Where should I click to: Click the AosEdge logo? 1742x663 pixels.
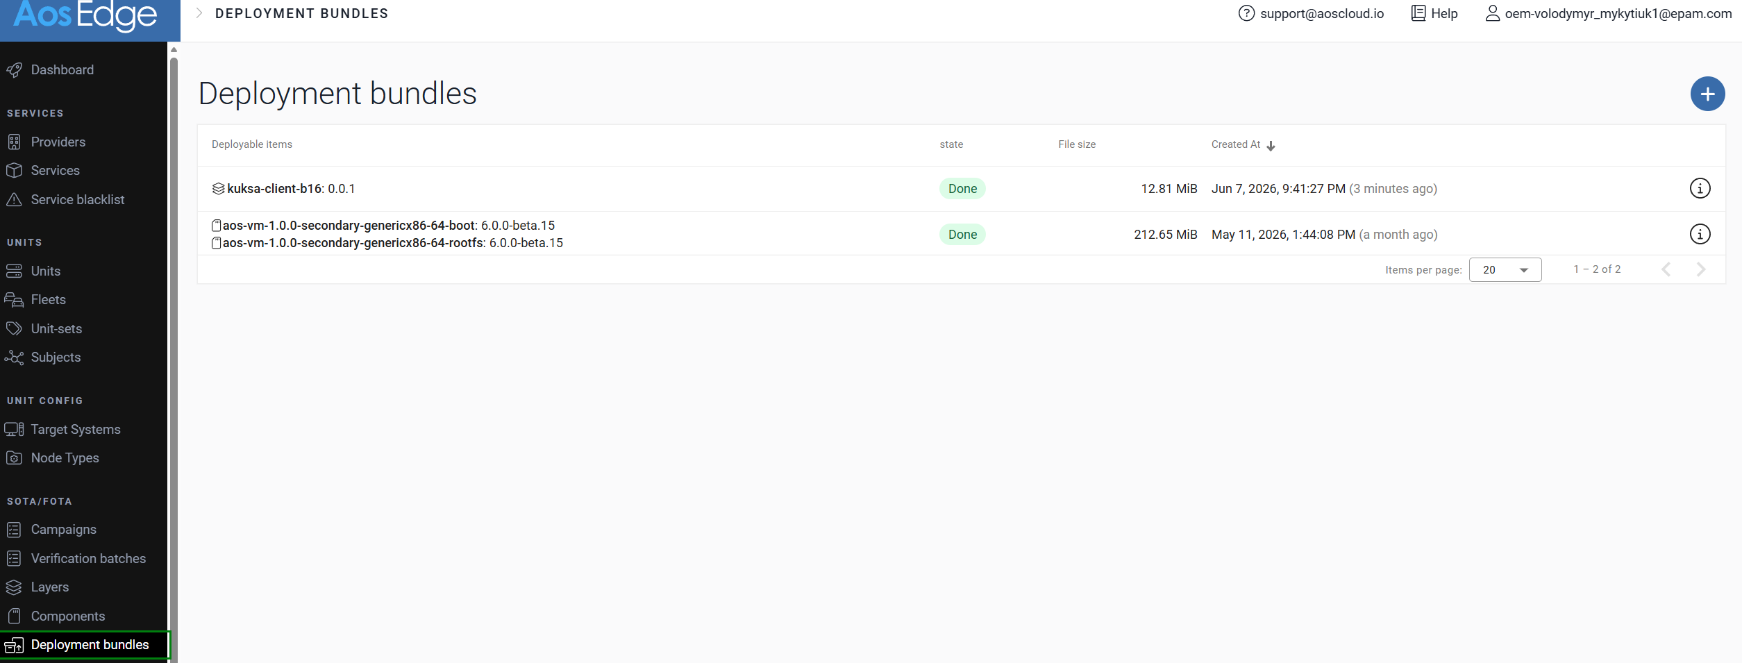click(x=85, y=15)
